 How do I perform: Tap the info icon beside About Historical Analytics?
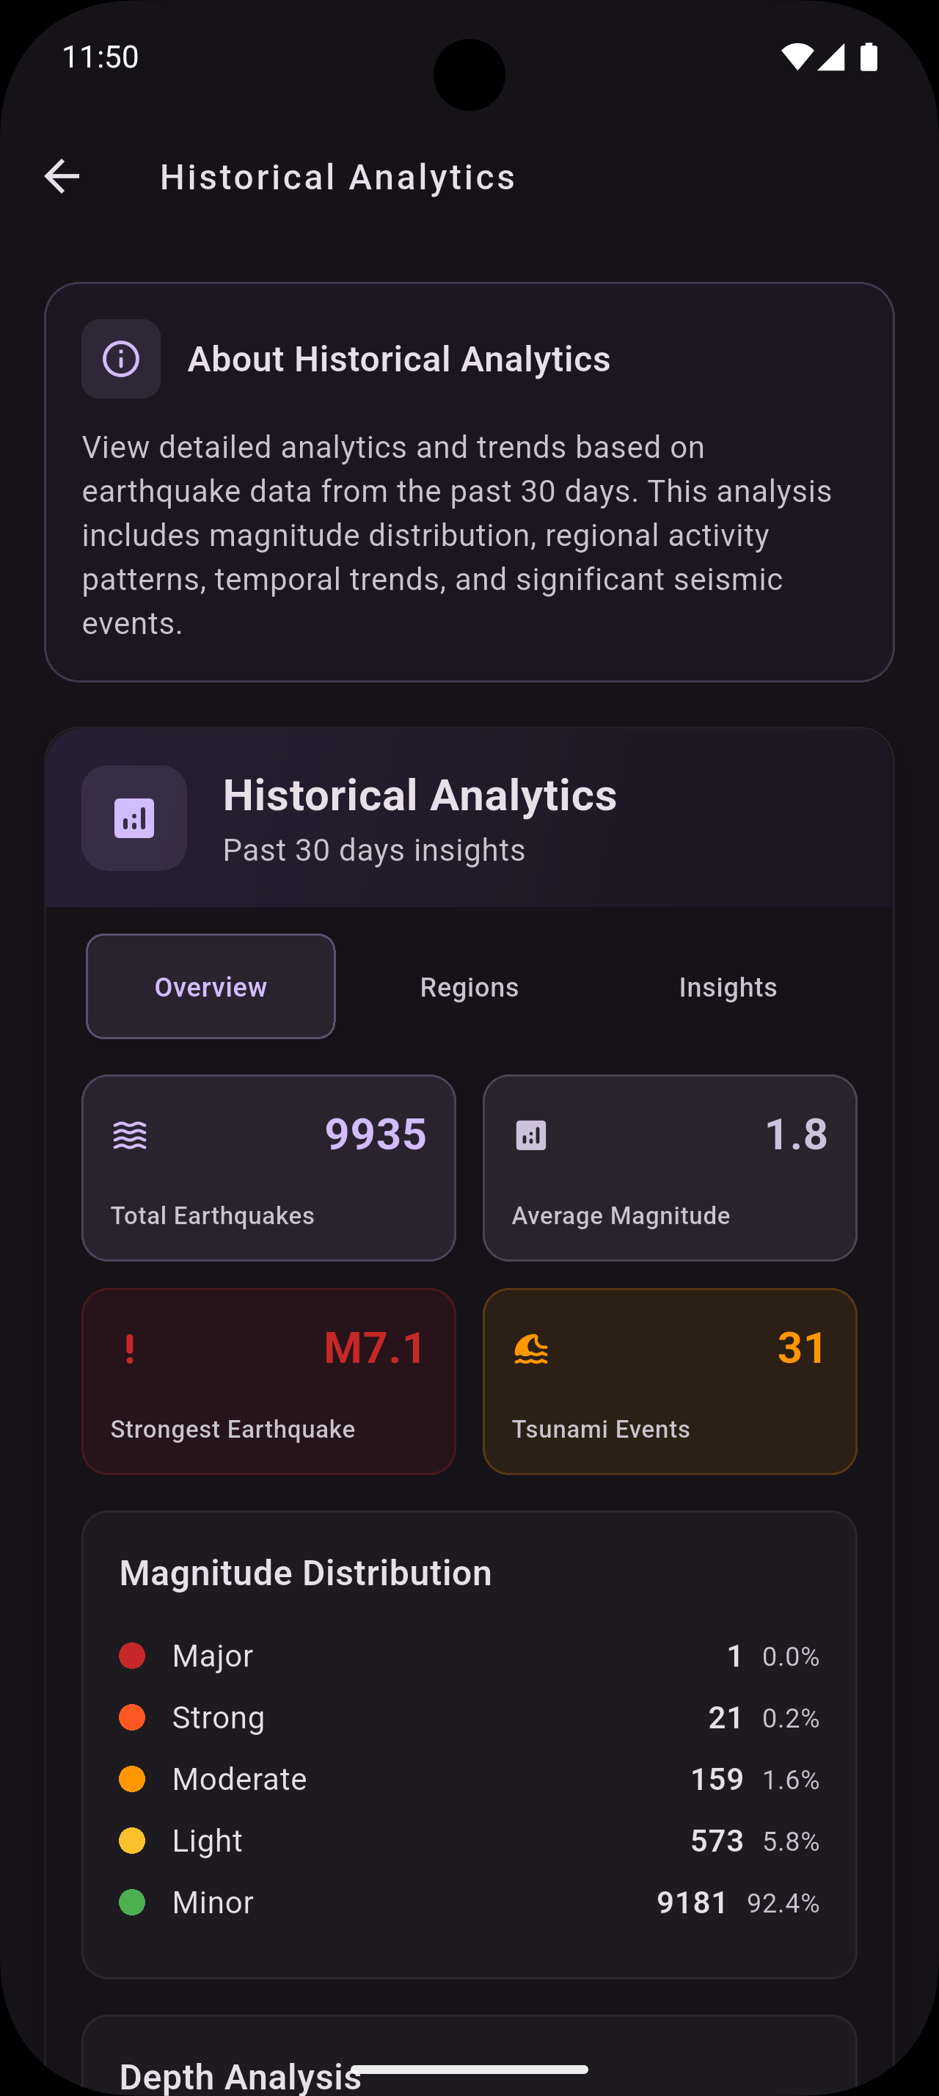[x=121, y=359]
